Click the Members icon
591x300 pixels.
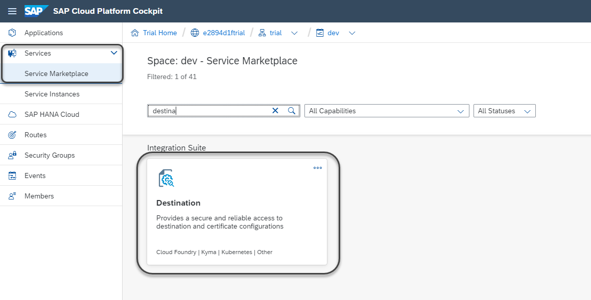[12, 196]
